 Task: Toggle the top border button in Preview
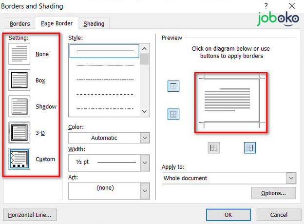(x=173, y=86)
